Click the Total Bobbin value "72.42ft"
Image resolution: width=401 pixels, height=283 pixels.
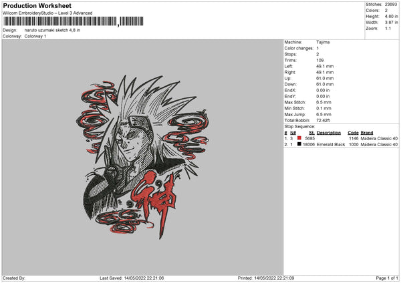[323, 121]
